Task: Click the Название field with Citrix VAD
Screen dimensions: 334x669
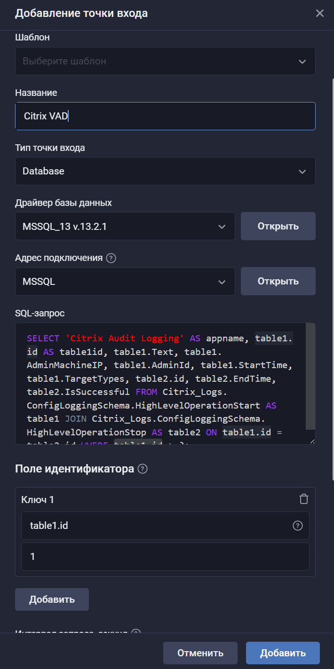Action: click(x=165, y=116)
